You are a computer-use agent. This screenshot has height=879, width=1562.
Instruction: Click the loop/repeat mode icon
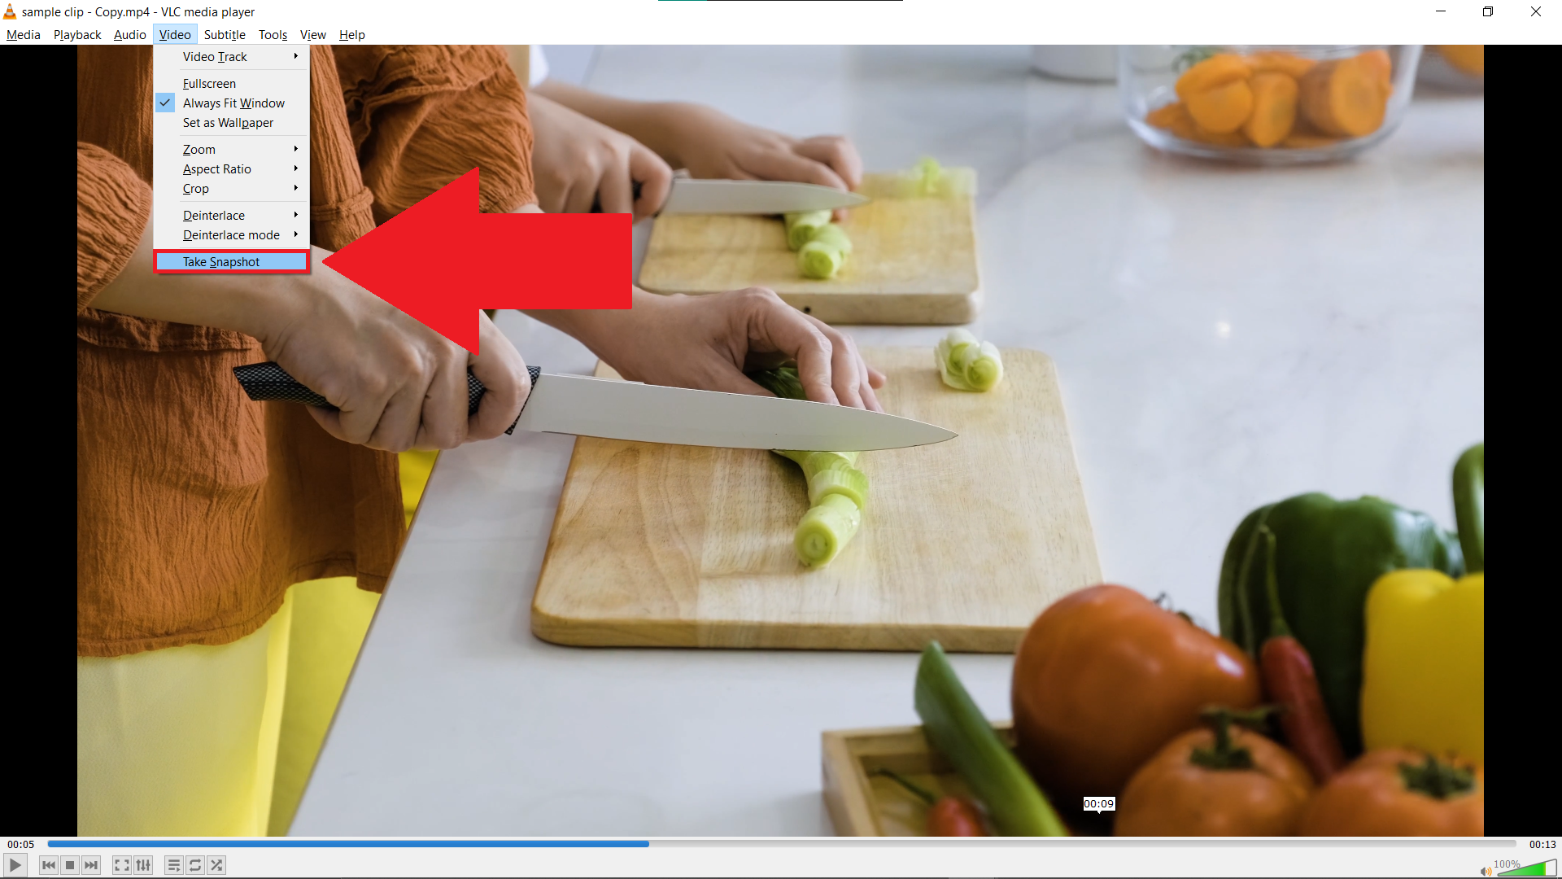click(x=194, y=865)
